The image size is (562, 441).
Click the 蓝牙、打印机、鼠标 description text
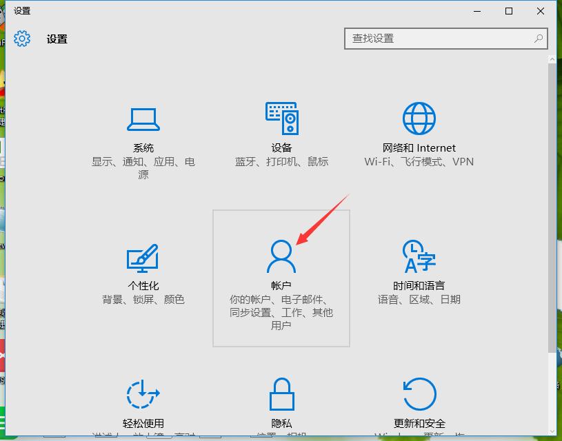click(281, 162)
